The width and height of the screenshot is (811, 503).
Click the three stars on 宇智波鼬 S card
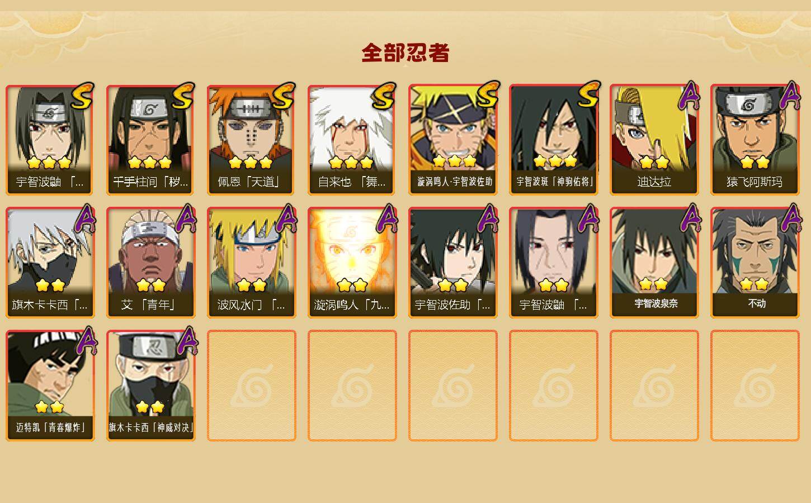[49, 163]
